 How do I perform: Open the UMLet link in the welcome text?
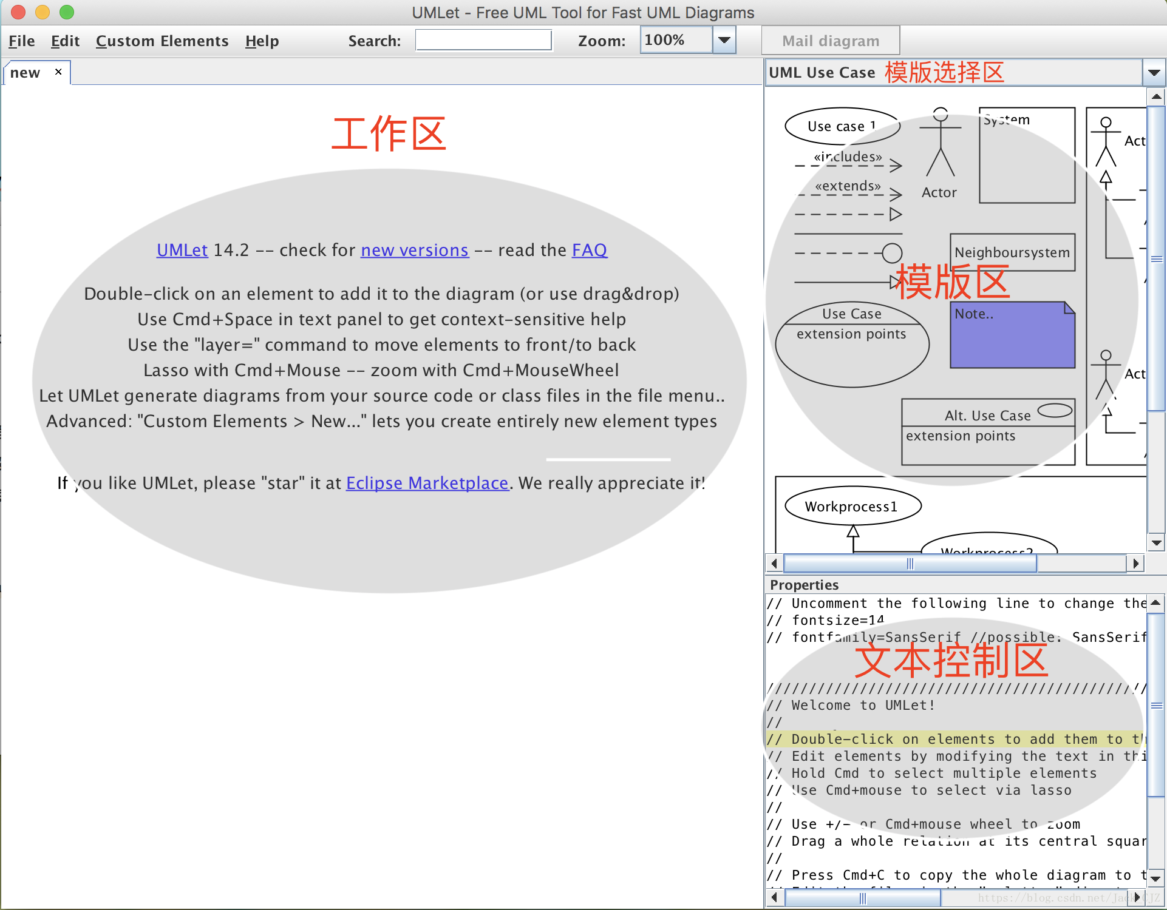click(182, 250)
